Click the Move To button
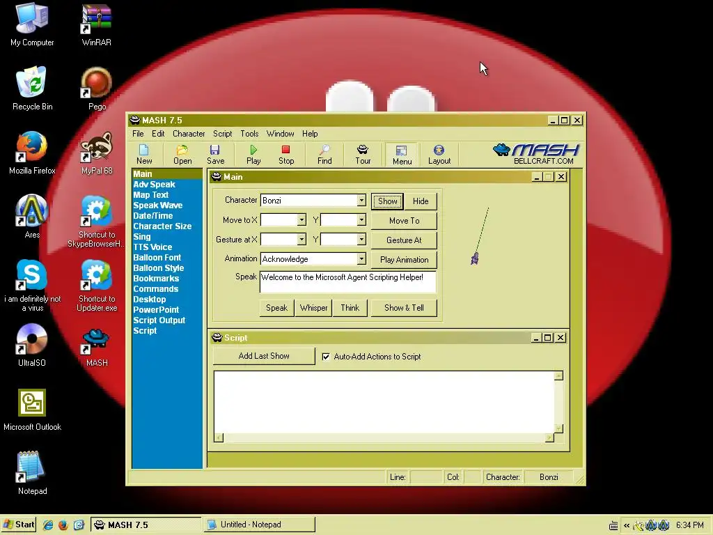This screenshot has height=535, width=713. (404, 221)
